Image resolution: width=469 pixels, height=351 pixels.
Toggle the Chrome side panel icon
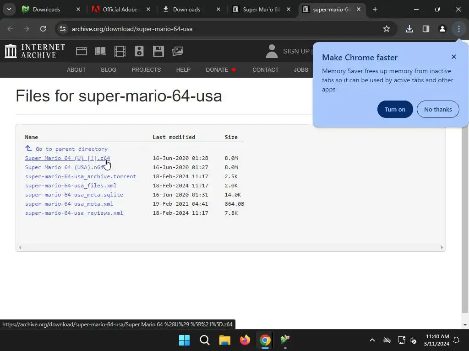[426, 29]
